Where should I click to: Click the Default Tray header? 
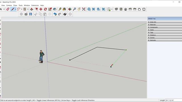165,19
